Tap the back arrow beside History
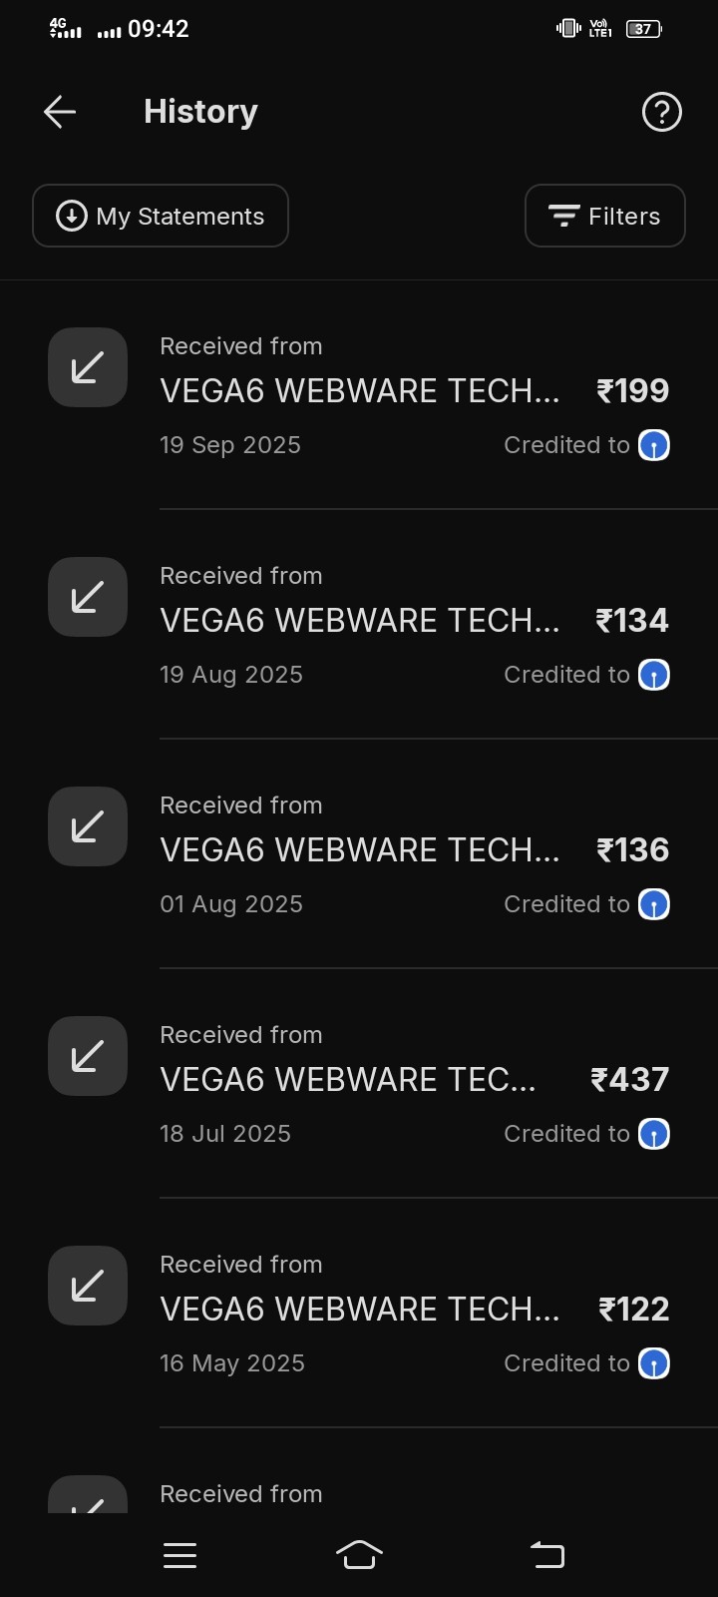 click(60, 112)
